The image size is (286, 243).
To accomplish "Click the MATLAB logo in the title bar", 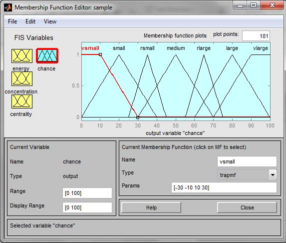I will click(x=8, y=7).
